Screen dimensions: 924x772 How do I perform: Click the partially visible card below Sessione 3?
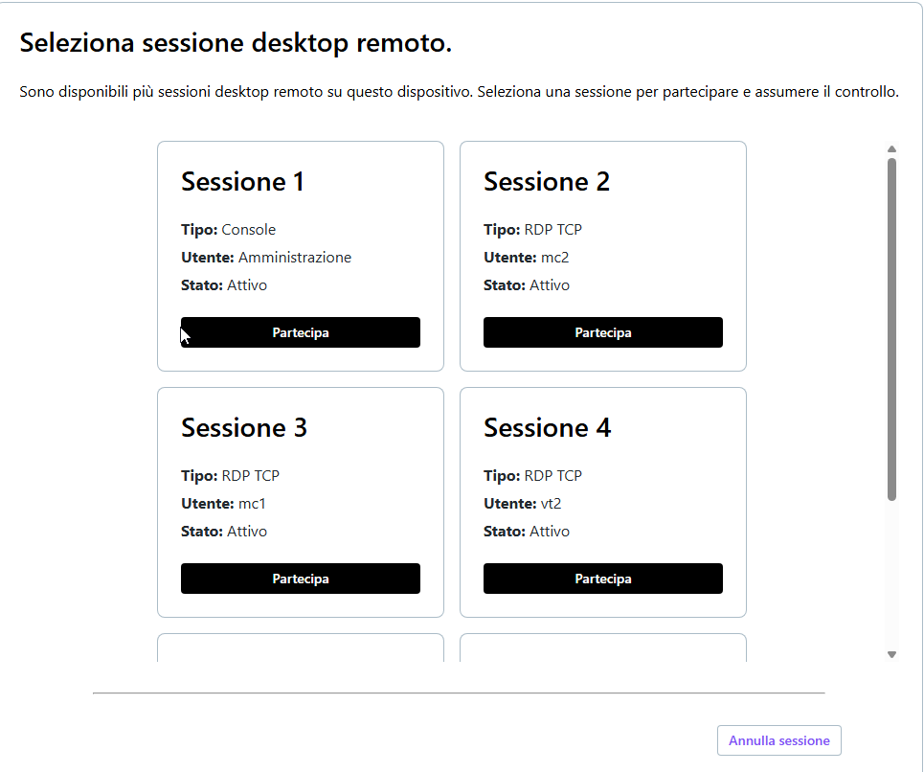pyautogui.click(x=300, y=648)
